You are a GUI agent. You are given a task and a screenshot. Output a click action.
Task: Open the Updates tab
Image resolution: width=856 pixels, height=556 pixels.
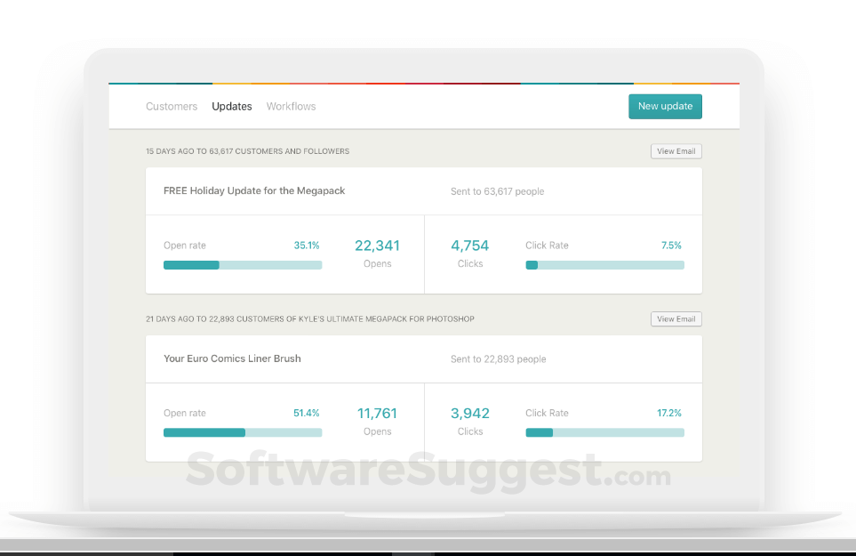click(x=231, y=106)
